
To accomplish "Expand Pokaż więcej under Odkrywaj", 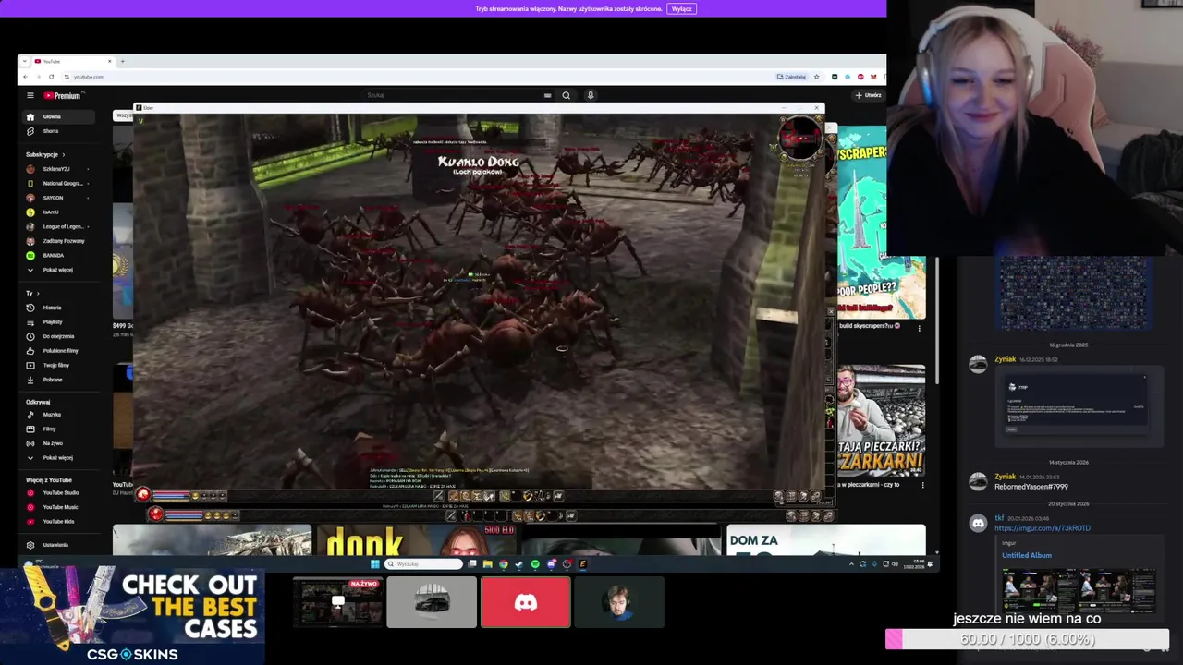I will click(x=58, y=457).
